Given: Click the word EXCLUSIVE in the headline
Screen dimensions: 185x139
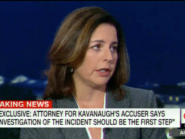Looking at the screenshot, I should coord(15,114).
